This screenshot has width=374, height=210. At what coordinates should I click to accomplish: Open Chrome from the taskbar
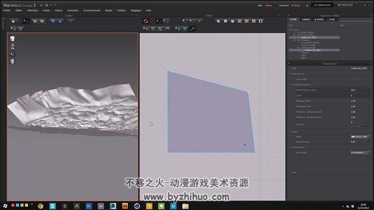tap(40, 206)
